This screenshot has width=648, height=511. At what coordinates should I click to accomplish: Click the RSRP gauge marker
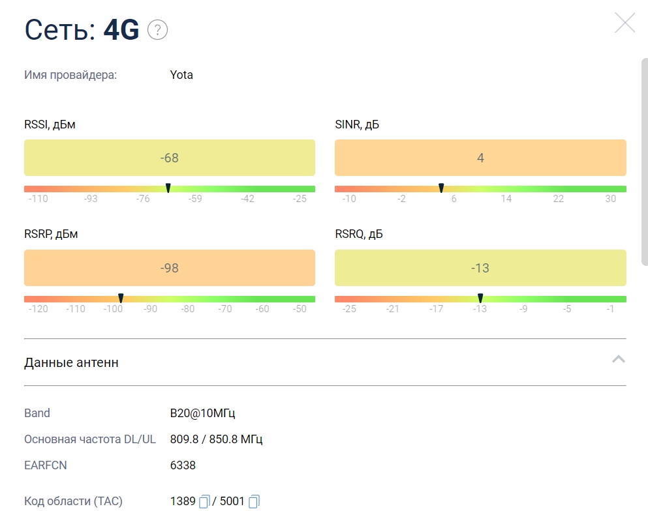[x=121, y=299]
